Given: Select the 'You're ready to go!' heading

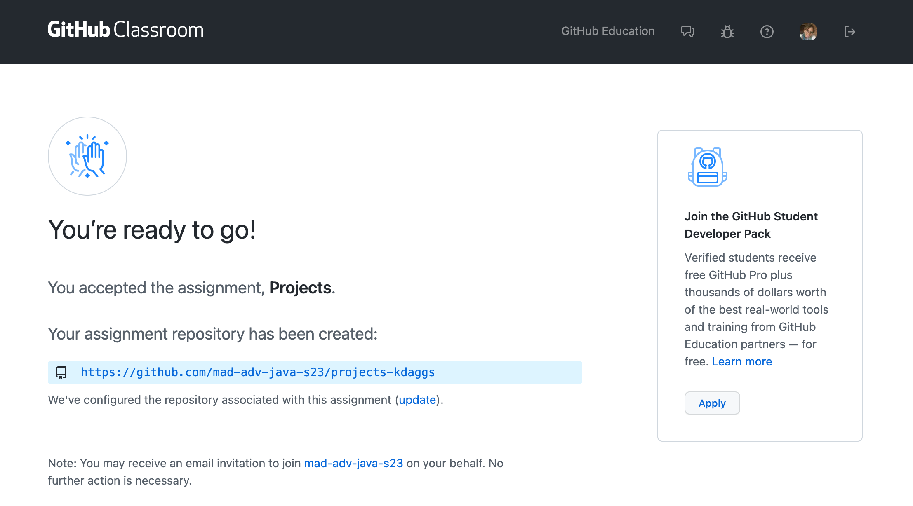Looking at the screenshot, I should coord(152,230).
